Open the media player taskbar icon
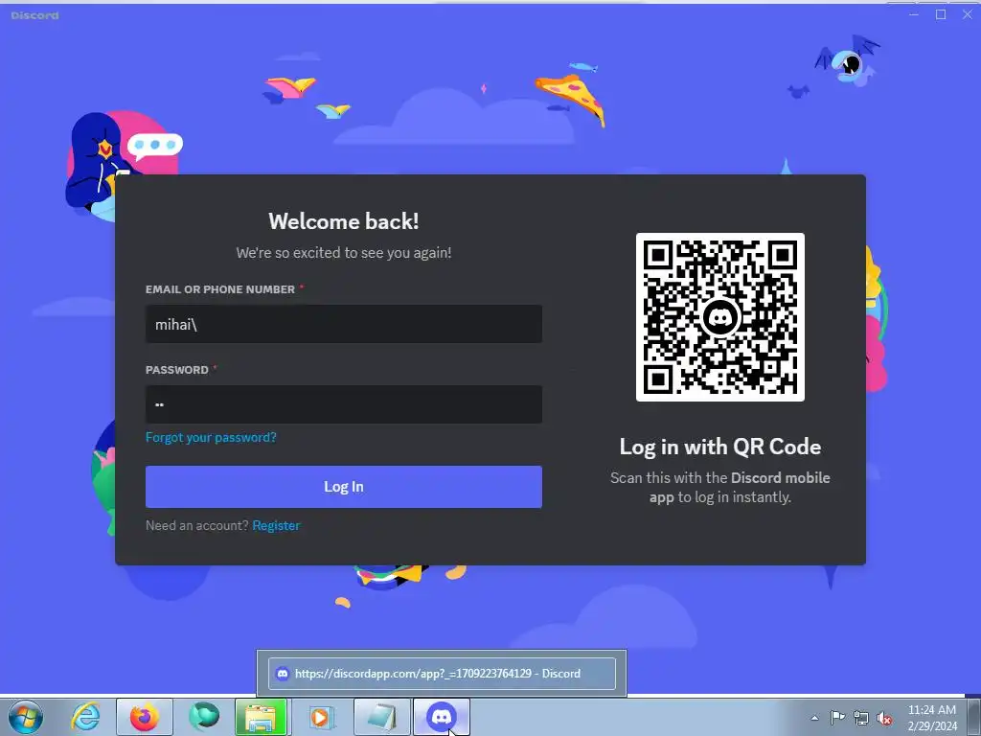981x736 pixels. coord(321,717)
